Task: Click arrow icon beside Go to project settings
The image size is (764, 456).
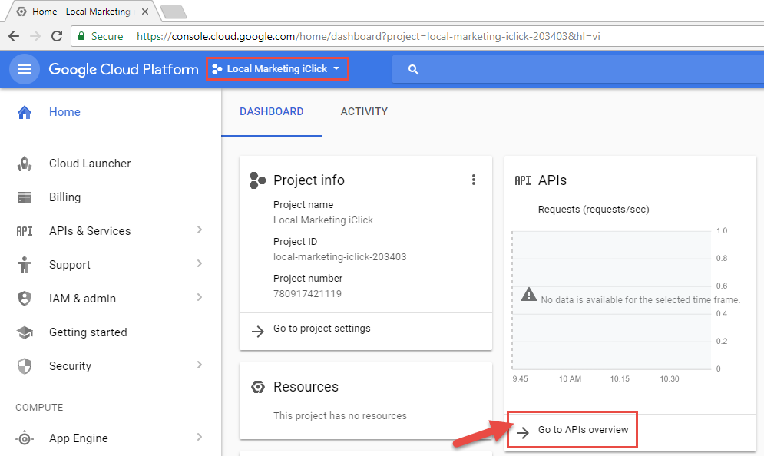Action: point(258,332)
